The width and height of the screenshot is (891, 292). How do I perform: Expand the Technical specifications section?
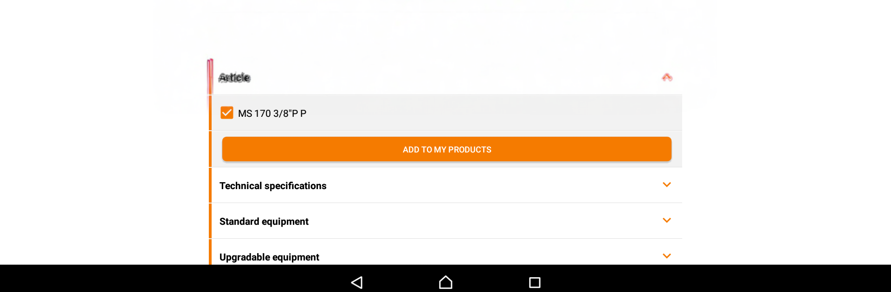(x=273, y=186)
